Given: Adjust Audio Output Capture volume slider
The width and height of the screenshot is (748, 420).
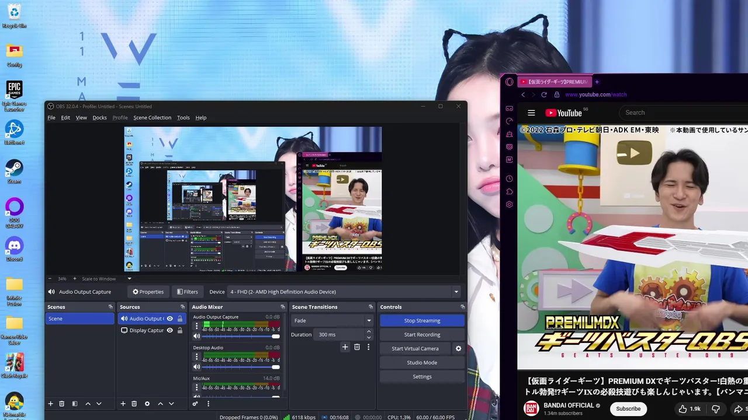Looking at the screenshot, I should [241, 337].
